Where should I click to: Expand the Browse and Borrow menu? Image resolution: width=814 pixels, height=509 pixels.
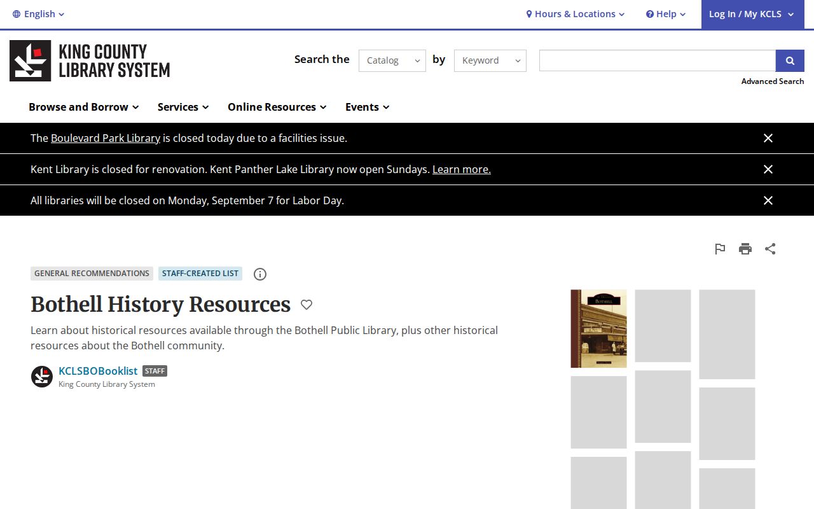click(x=84, y=107)
